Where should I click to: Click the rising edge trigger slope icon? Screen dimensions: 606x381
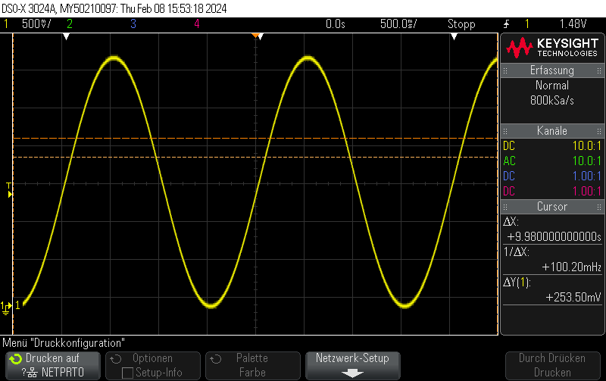pos(506,24)
